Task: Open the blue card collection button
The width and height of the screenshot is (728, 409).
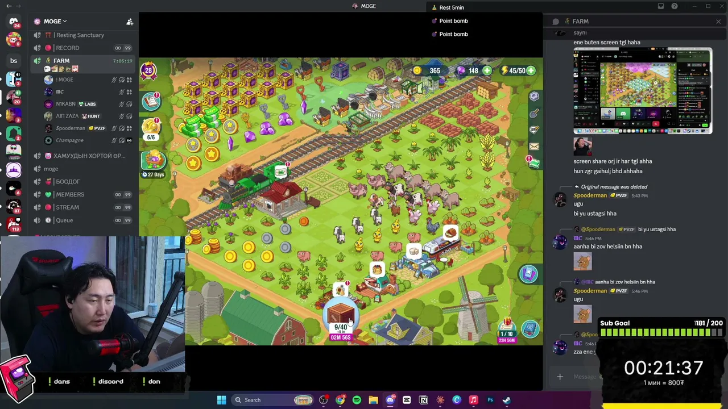Action: pyautogui.click(x=528, y=274)
